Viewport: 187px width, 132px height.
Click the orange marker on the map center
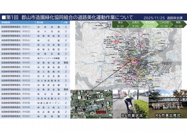(132, 59)
